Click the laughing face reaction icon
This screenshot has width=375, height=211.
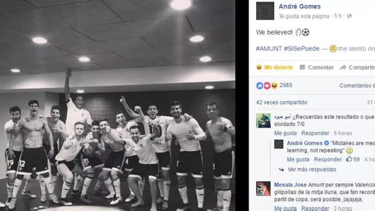tap(274, 85)
